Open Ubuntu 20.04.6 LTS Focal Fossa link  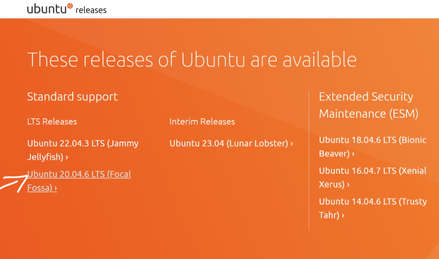(x=79, y=174)
